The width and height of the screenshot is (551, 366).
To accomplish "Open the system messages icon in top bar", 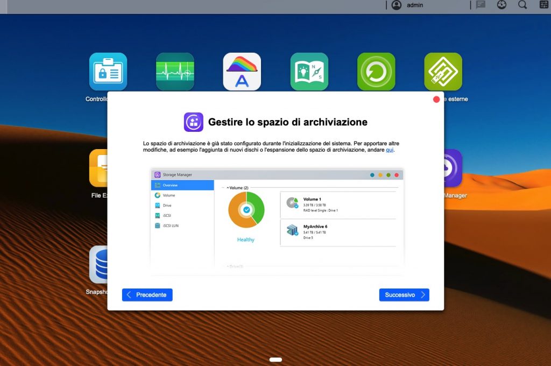I will point(481,5).
